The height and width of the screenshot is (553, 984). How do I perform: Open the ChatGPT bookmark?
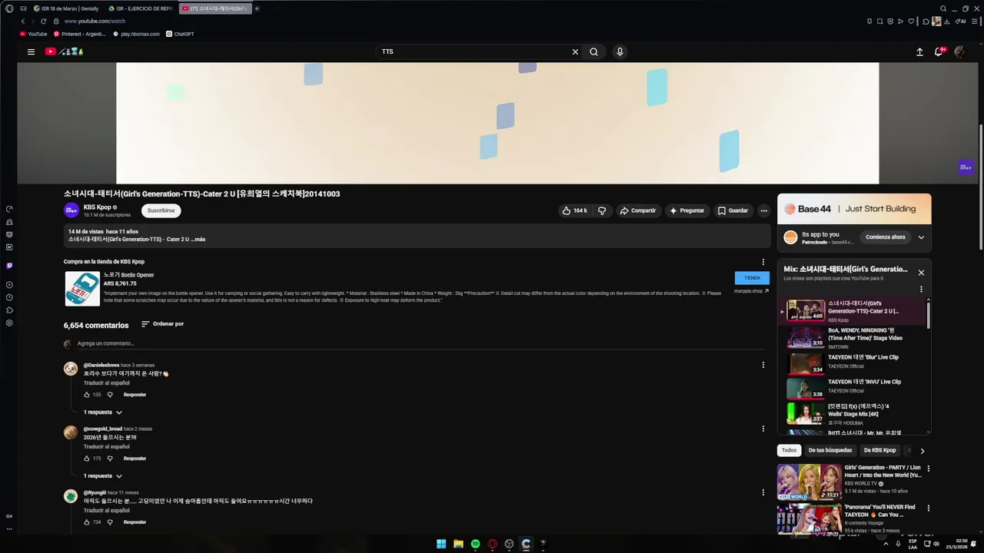coord(180,34)
